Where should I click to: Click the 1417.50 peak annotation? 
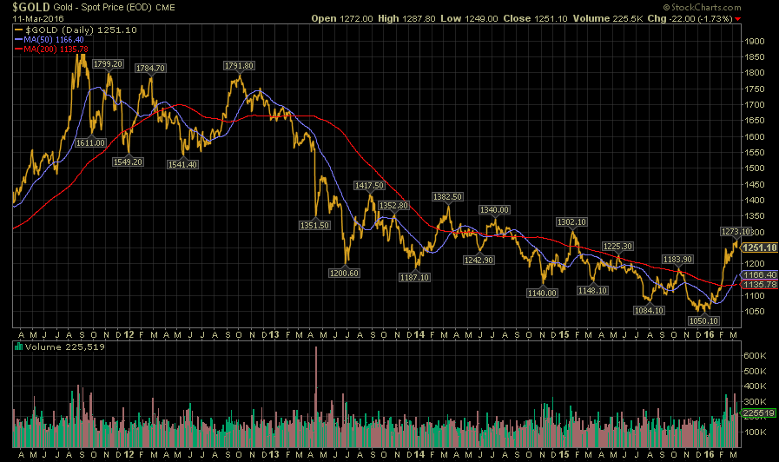click(x=369, y=185)
